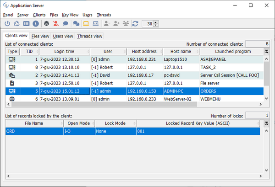Decrease the refresh interval spinner
This screenshot has height=187, width=275.
click(x=156, y=25)
